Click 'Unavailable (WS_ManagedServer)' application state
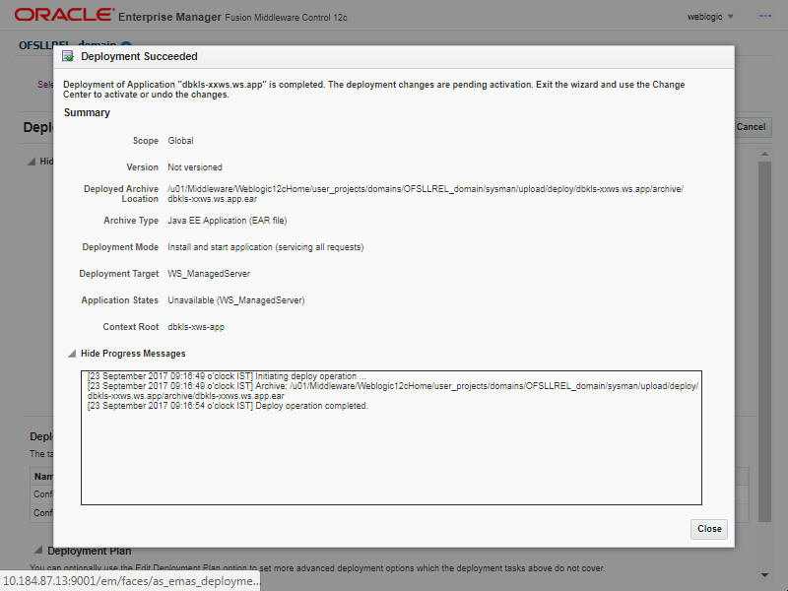The width and height of the screenshot is (788, 591). (236, 300)
